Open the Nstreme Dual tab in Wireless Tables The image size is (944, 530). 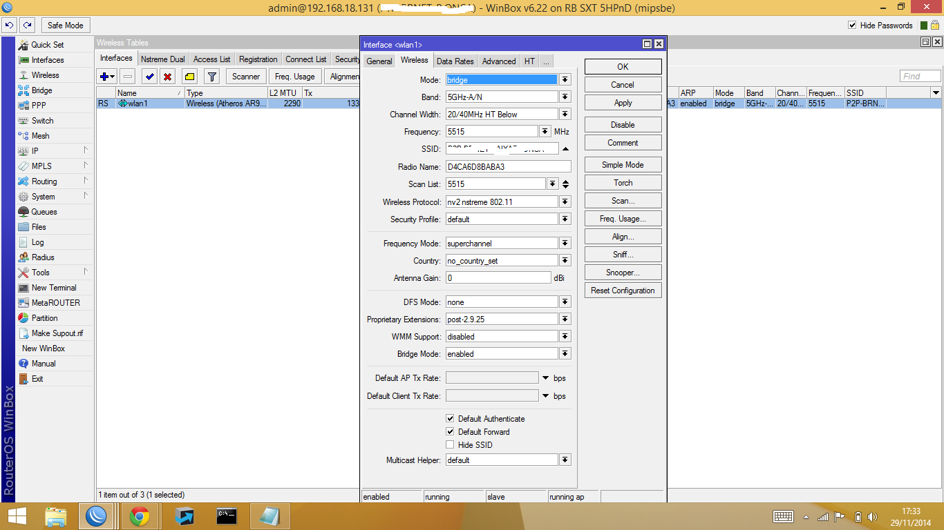click(163, 59)
